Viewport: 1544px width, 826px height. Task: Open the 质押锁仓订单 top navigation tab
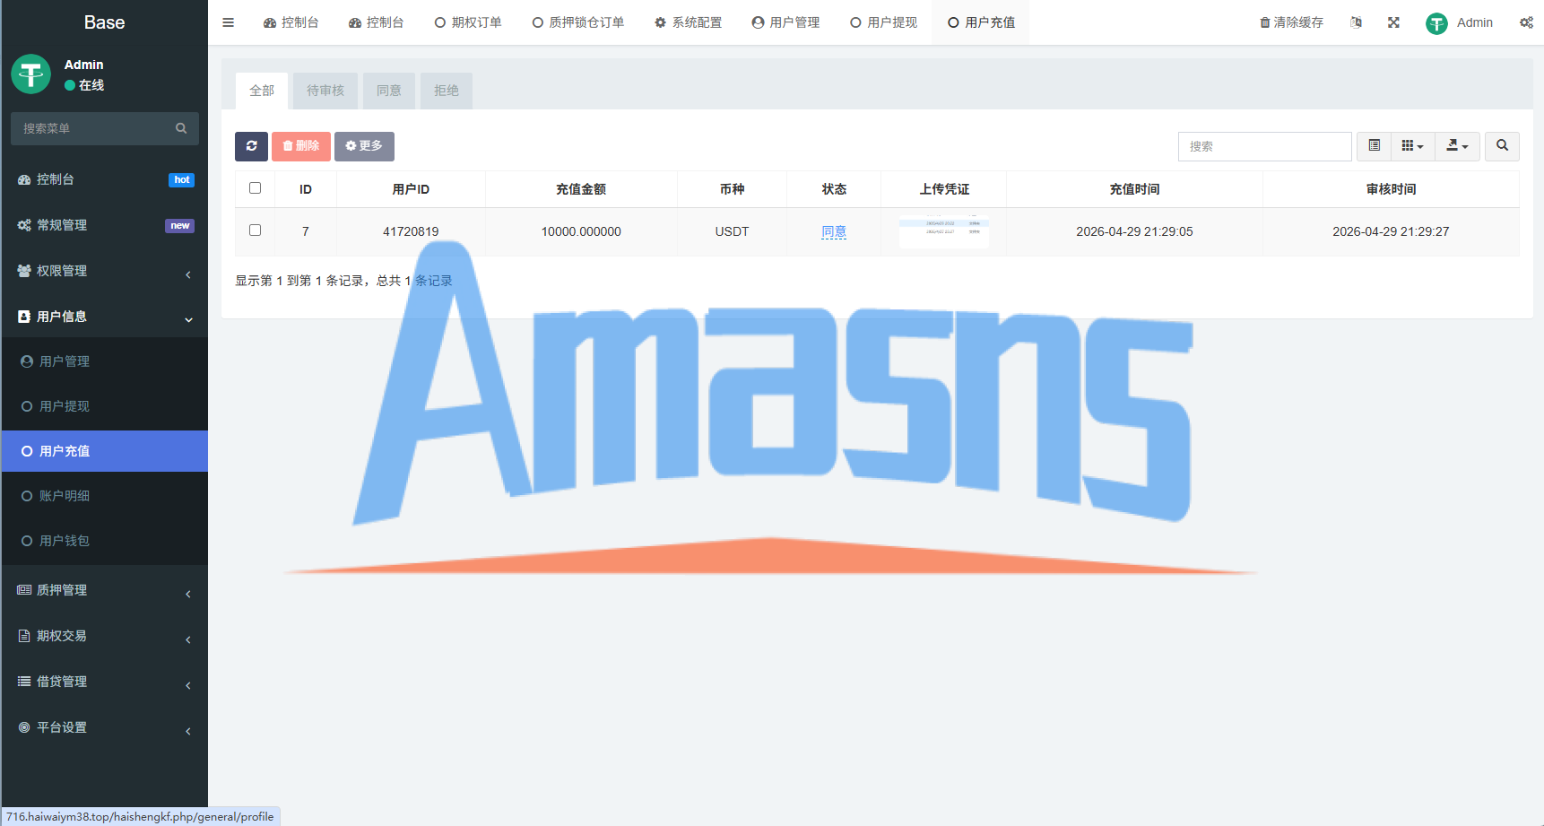(578, 22)
